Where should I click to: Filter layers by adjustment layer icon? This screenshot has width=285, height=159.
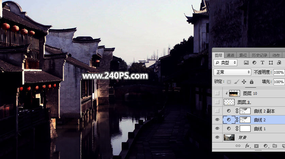point(254,63)
